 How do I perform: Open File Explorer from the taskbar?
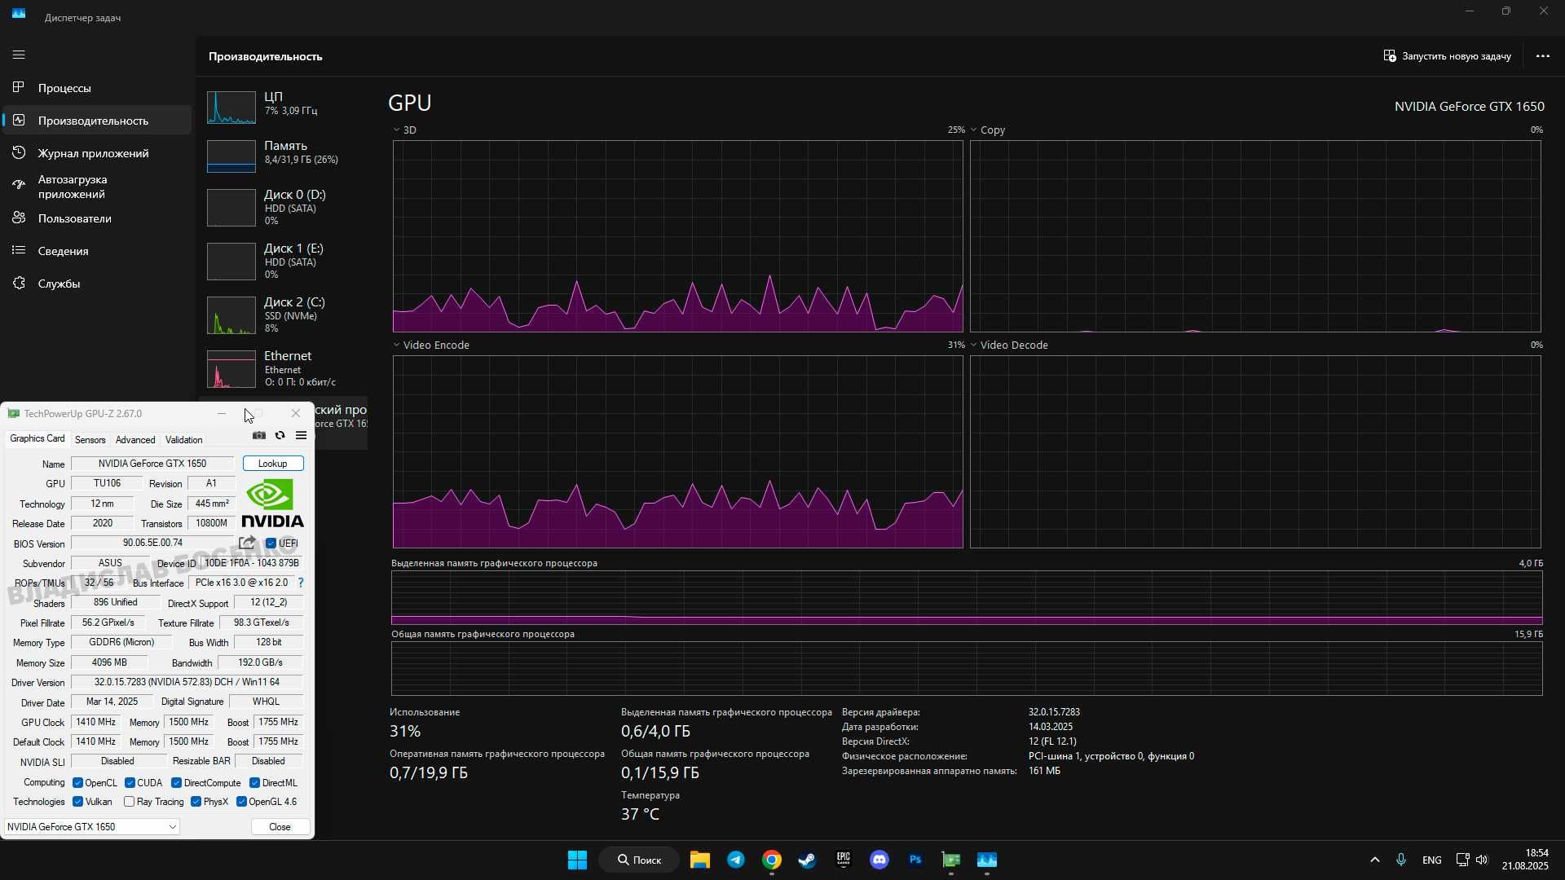pos(700,860)
